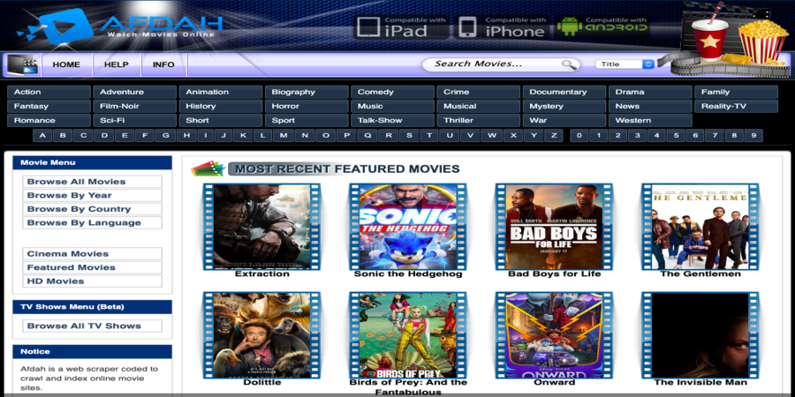Open the Onward movie poster
Viewport: 795px width, 397px height.
[554, 334]
